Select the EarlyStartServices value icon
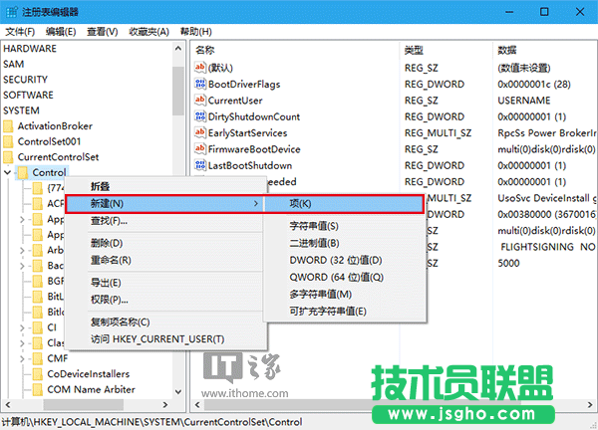 (200, 132)
